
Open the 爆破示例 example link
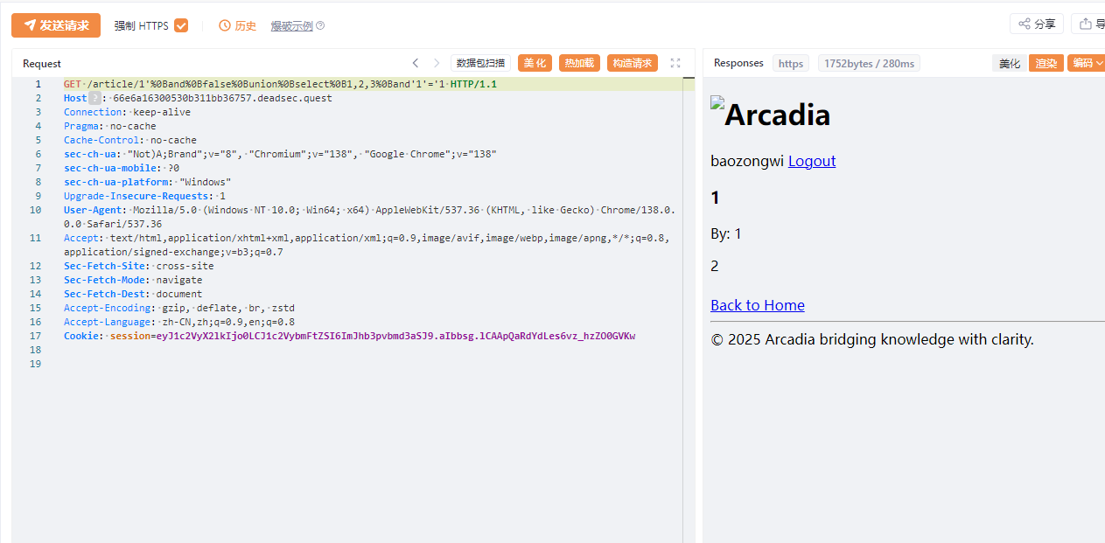point(291,26)
